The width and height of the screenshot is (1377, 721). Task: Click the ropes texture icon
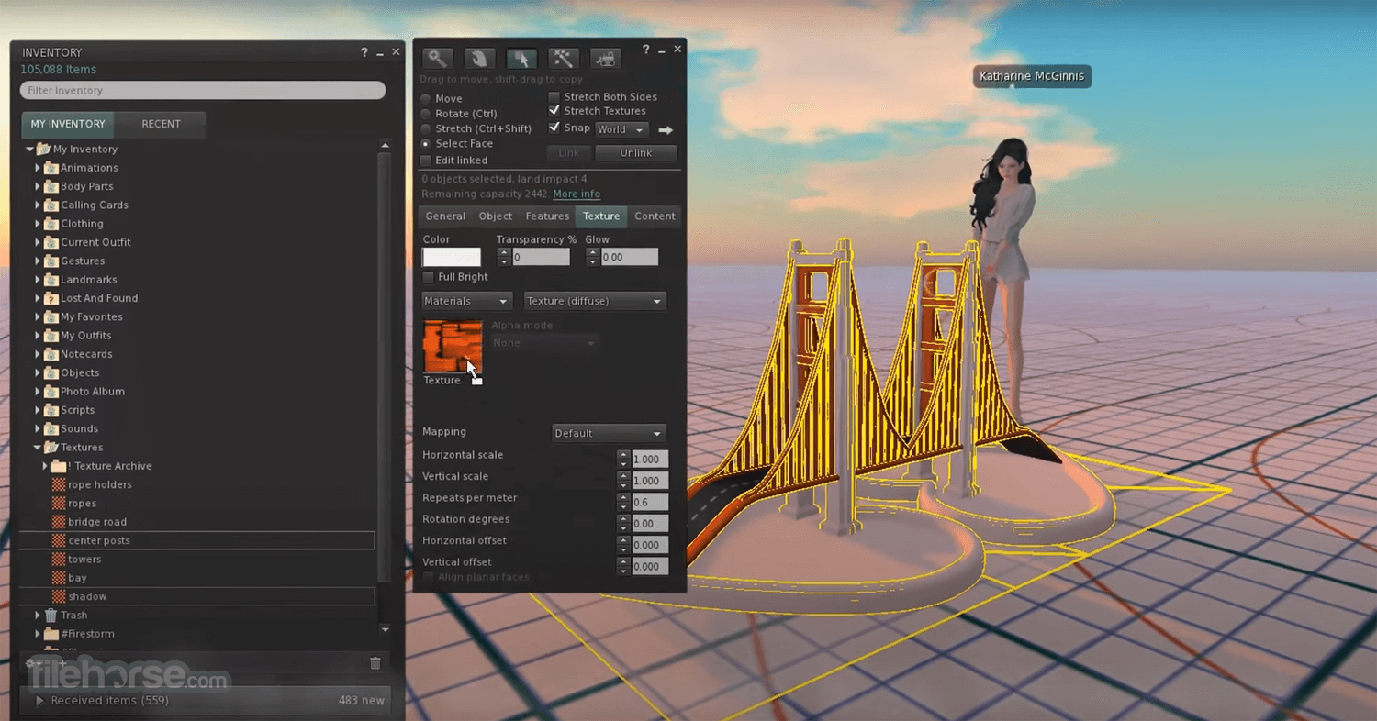[x=59, y=504]
